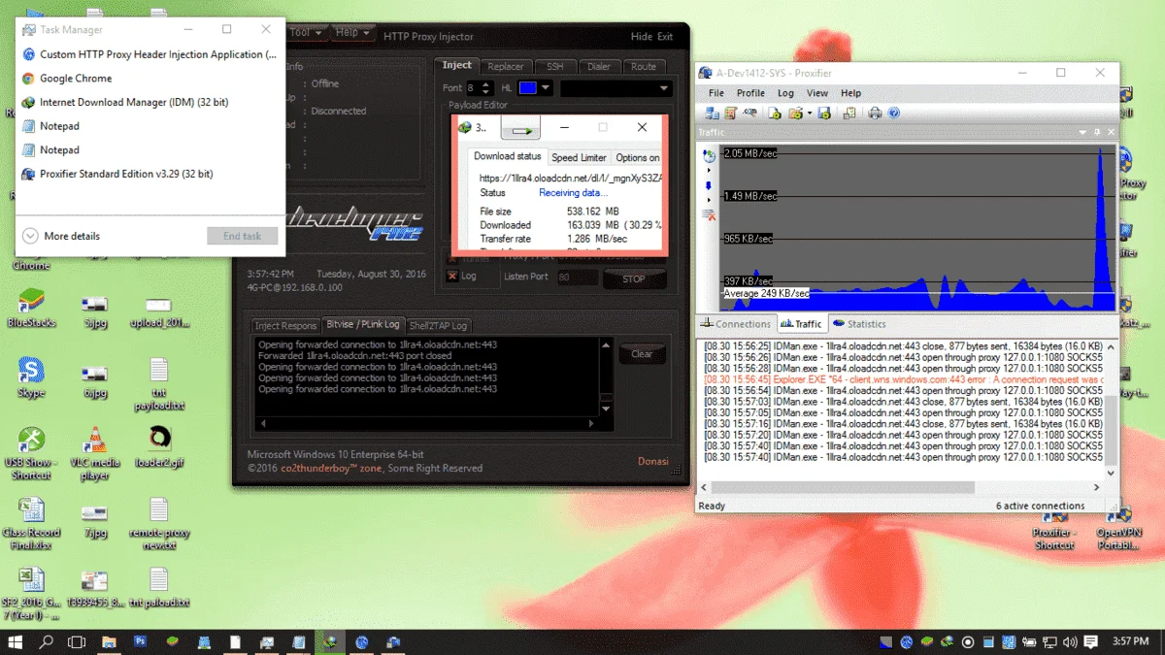Image resolution: width=1165 pixels, height=655 pixels.
Task: Click Proxifier toolbar first network profile icon
Action: [713, 113]
